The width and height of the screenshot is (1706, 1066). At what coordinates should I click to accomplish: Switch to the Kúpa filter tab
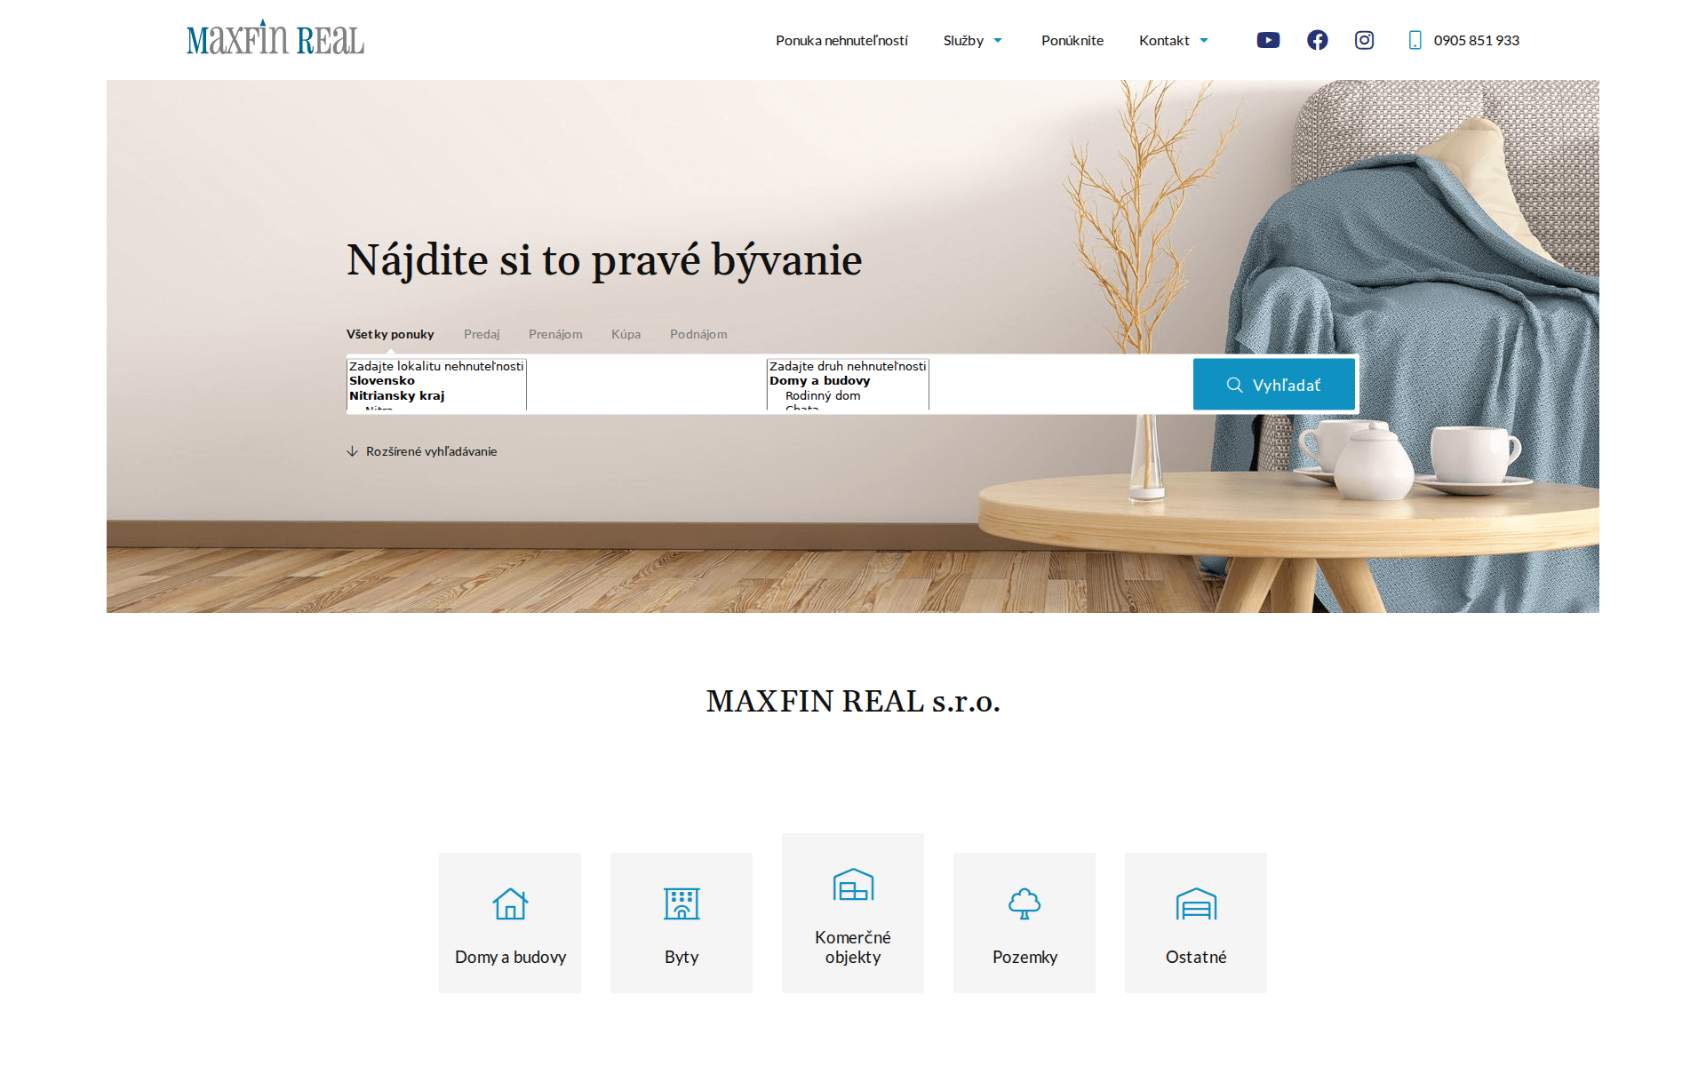point(626,334)
